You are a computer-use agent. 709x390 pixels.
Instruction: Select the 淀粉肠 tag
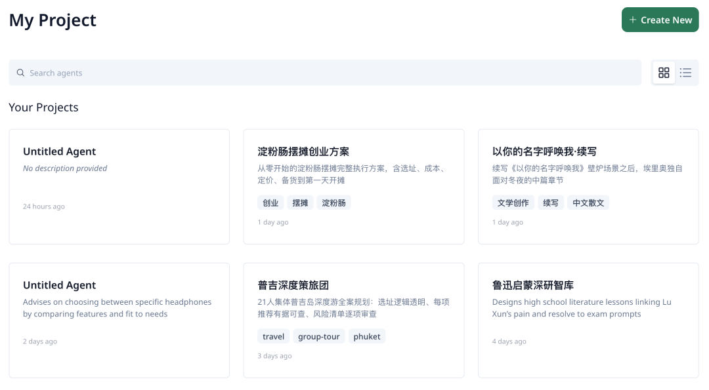[333, 203]
